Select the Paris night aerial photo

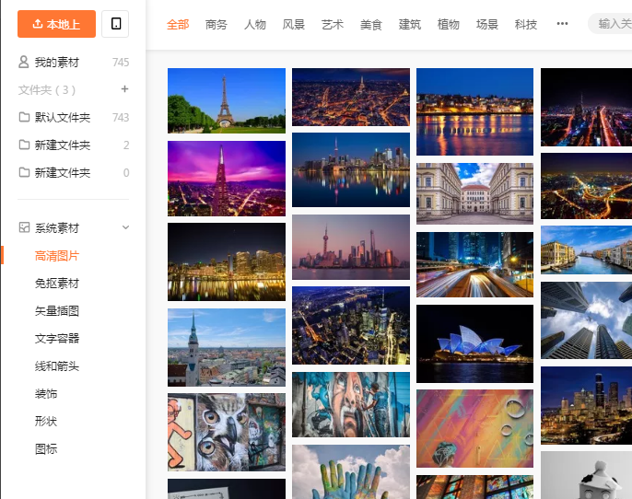click(x=351, y=97)
